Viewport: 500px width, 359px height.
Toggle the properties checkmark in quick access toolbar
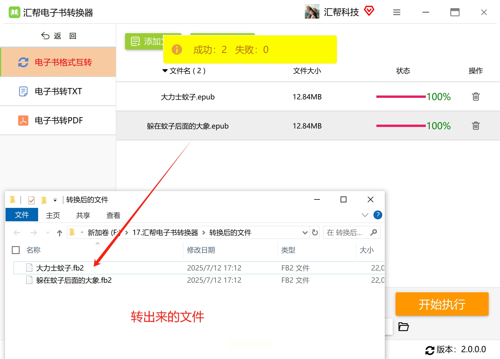click(x=31, y=200)
